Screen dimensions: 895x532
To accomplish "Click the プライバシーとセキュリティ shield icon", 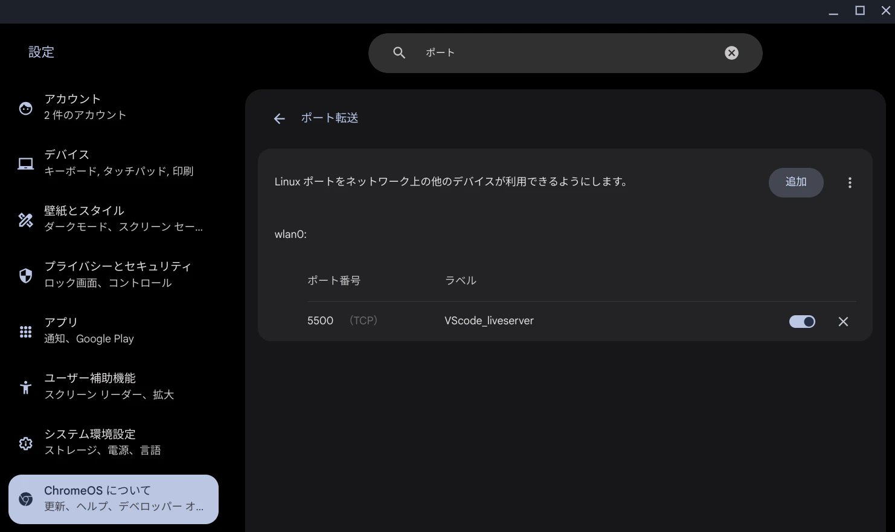I will tap(25, 276).
